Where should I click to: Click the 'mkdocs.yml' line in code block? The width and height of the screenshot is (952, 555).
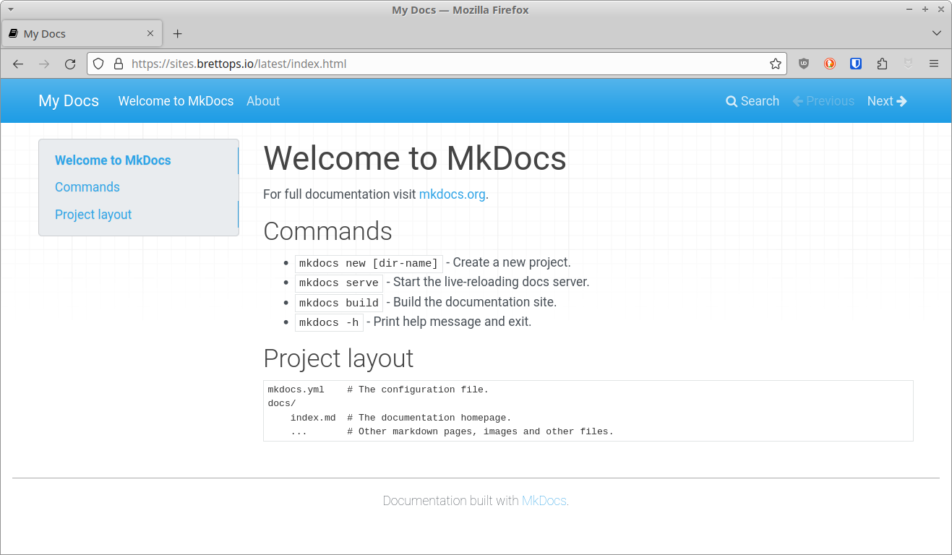(x=378, y=390)
